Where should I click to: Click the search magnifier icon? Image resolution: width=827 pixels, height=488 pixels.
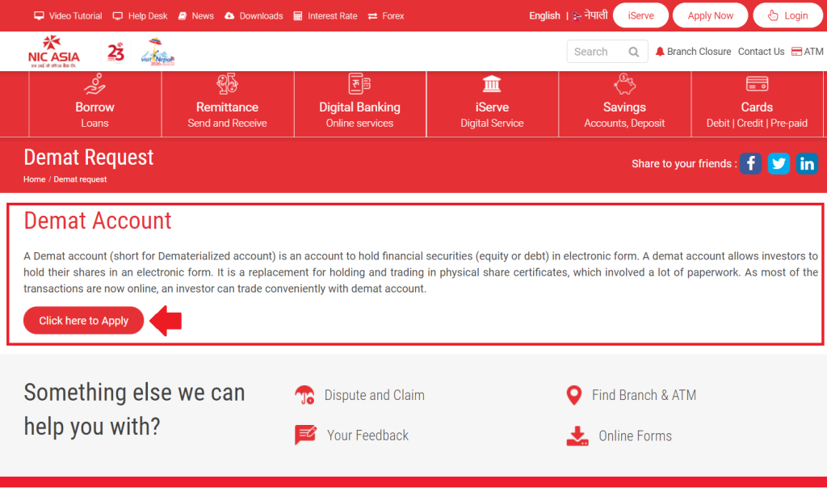(x=634, y=52)
